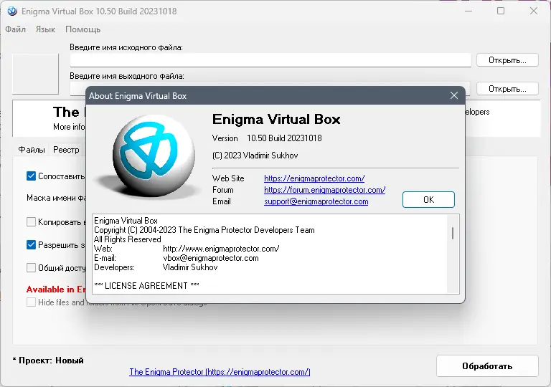Viewport: 551px width, 387px height.
Task: Click the license text scrollbar thumb
Action: 453,233
